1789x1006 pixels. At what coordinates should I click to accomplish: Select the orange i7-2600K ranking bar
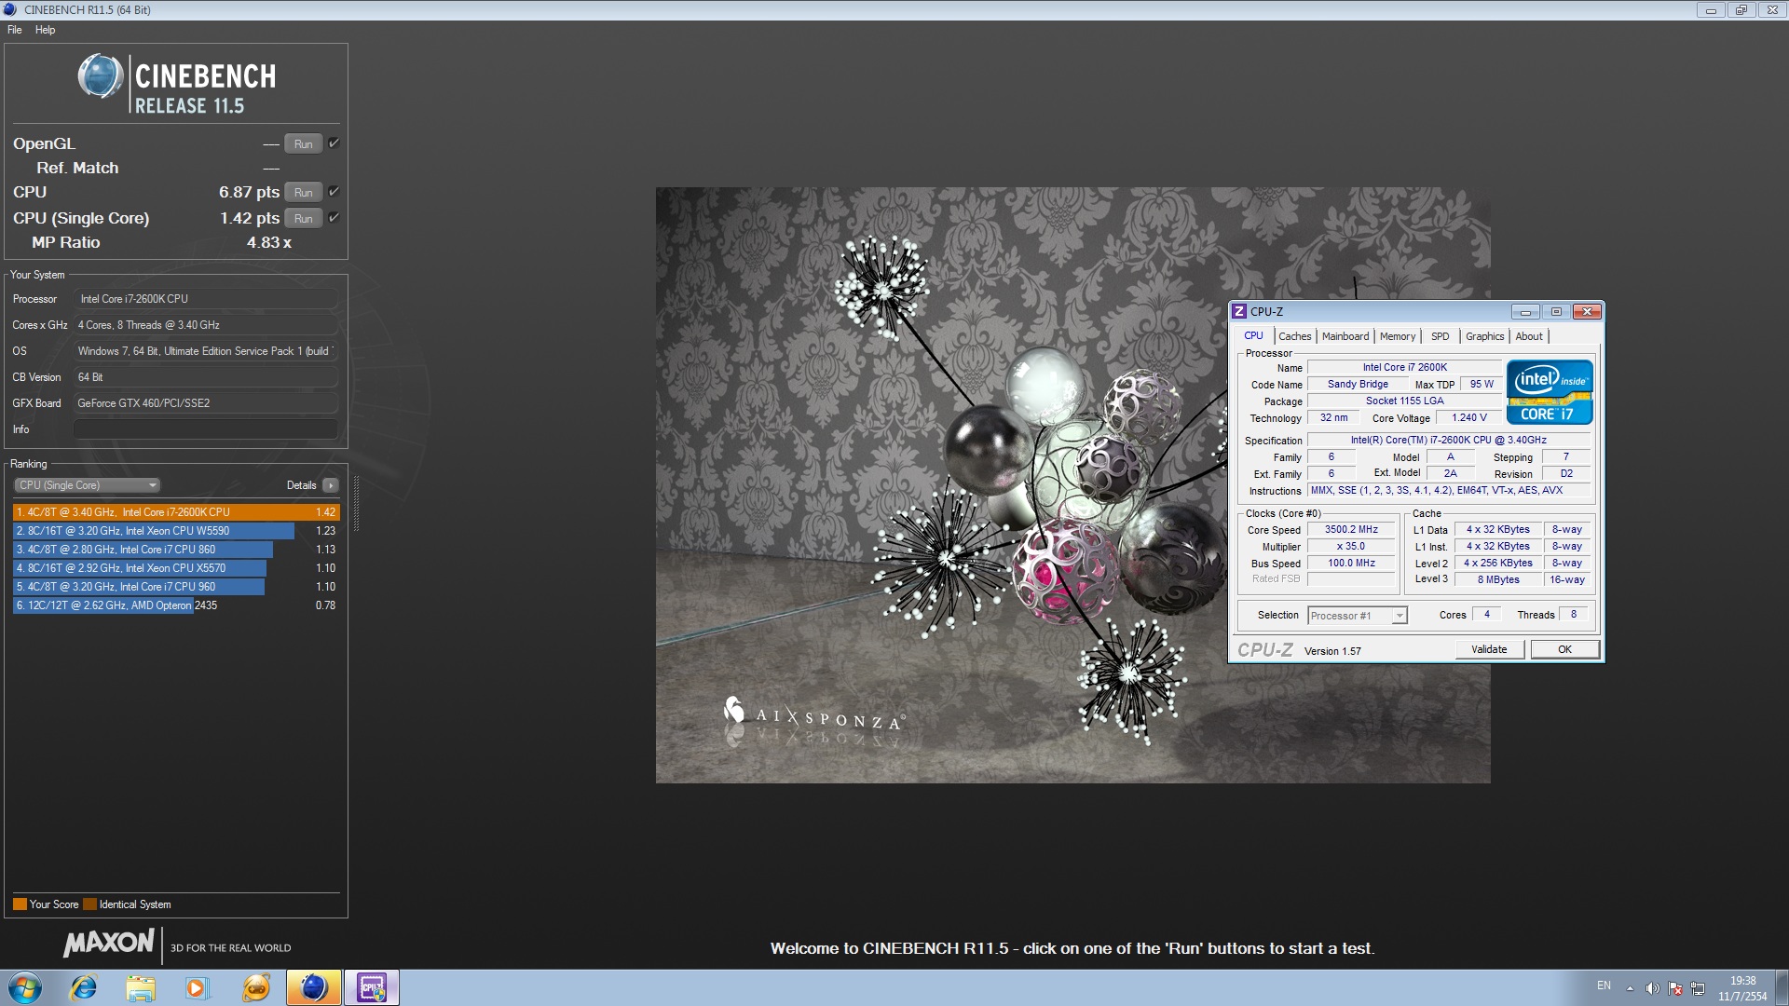[175, 512]
